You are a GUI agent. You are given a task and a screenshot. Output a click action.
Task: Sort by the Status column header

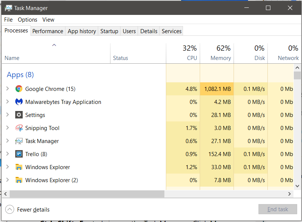point(138,53)
